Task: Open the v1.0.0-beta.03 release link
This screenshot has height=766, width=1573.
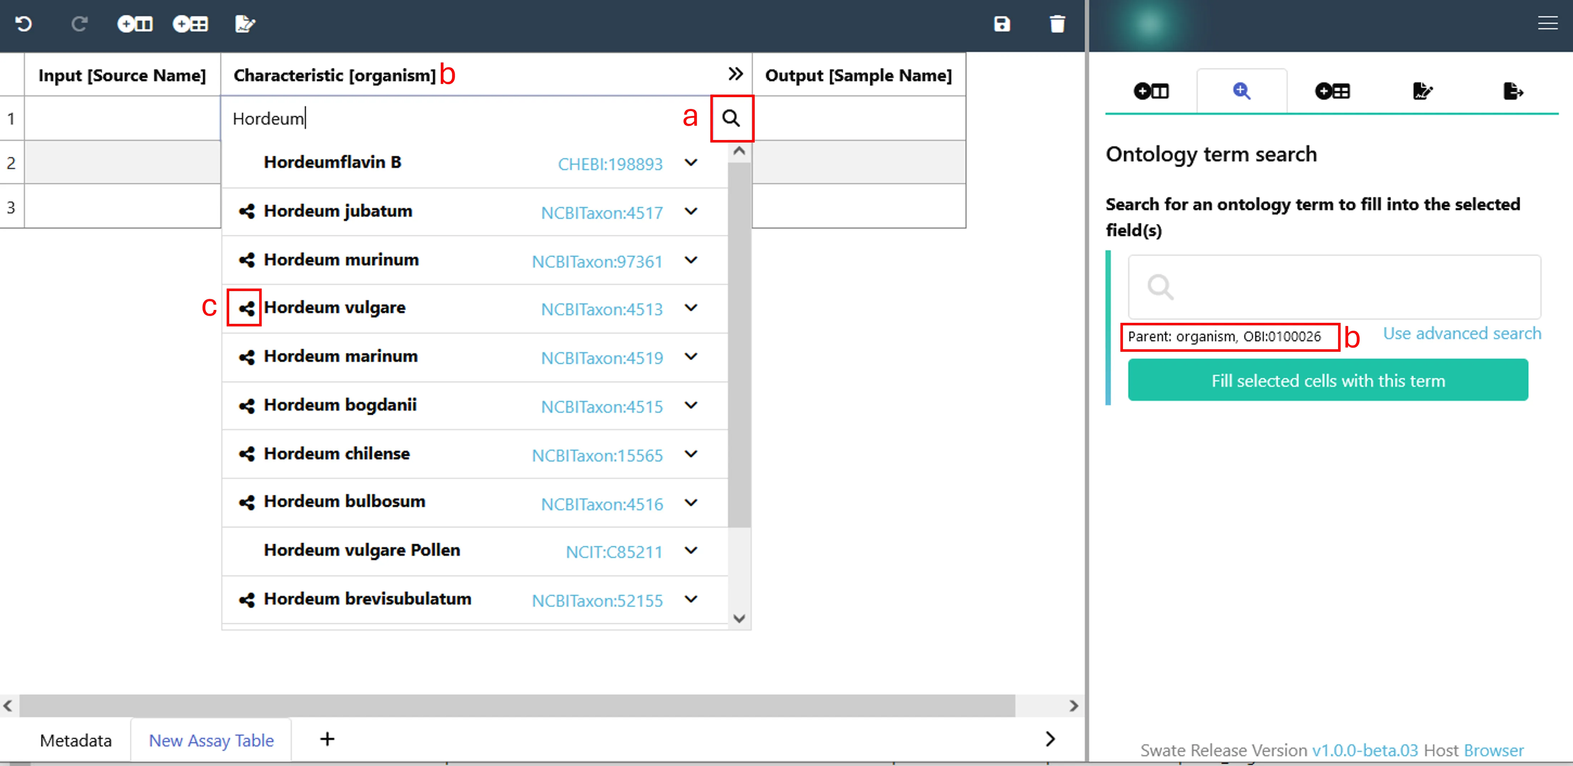Action: point(1365,750)
